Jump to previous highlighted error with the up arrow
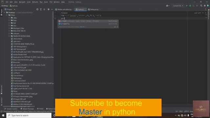The image size is (210, 118). (x=203, y=13)
